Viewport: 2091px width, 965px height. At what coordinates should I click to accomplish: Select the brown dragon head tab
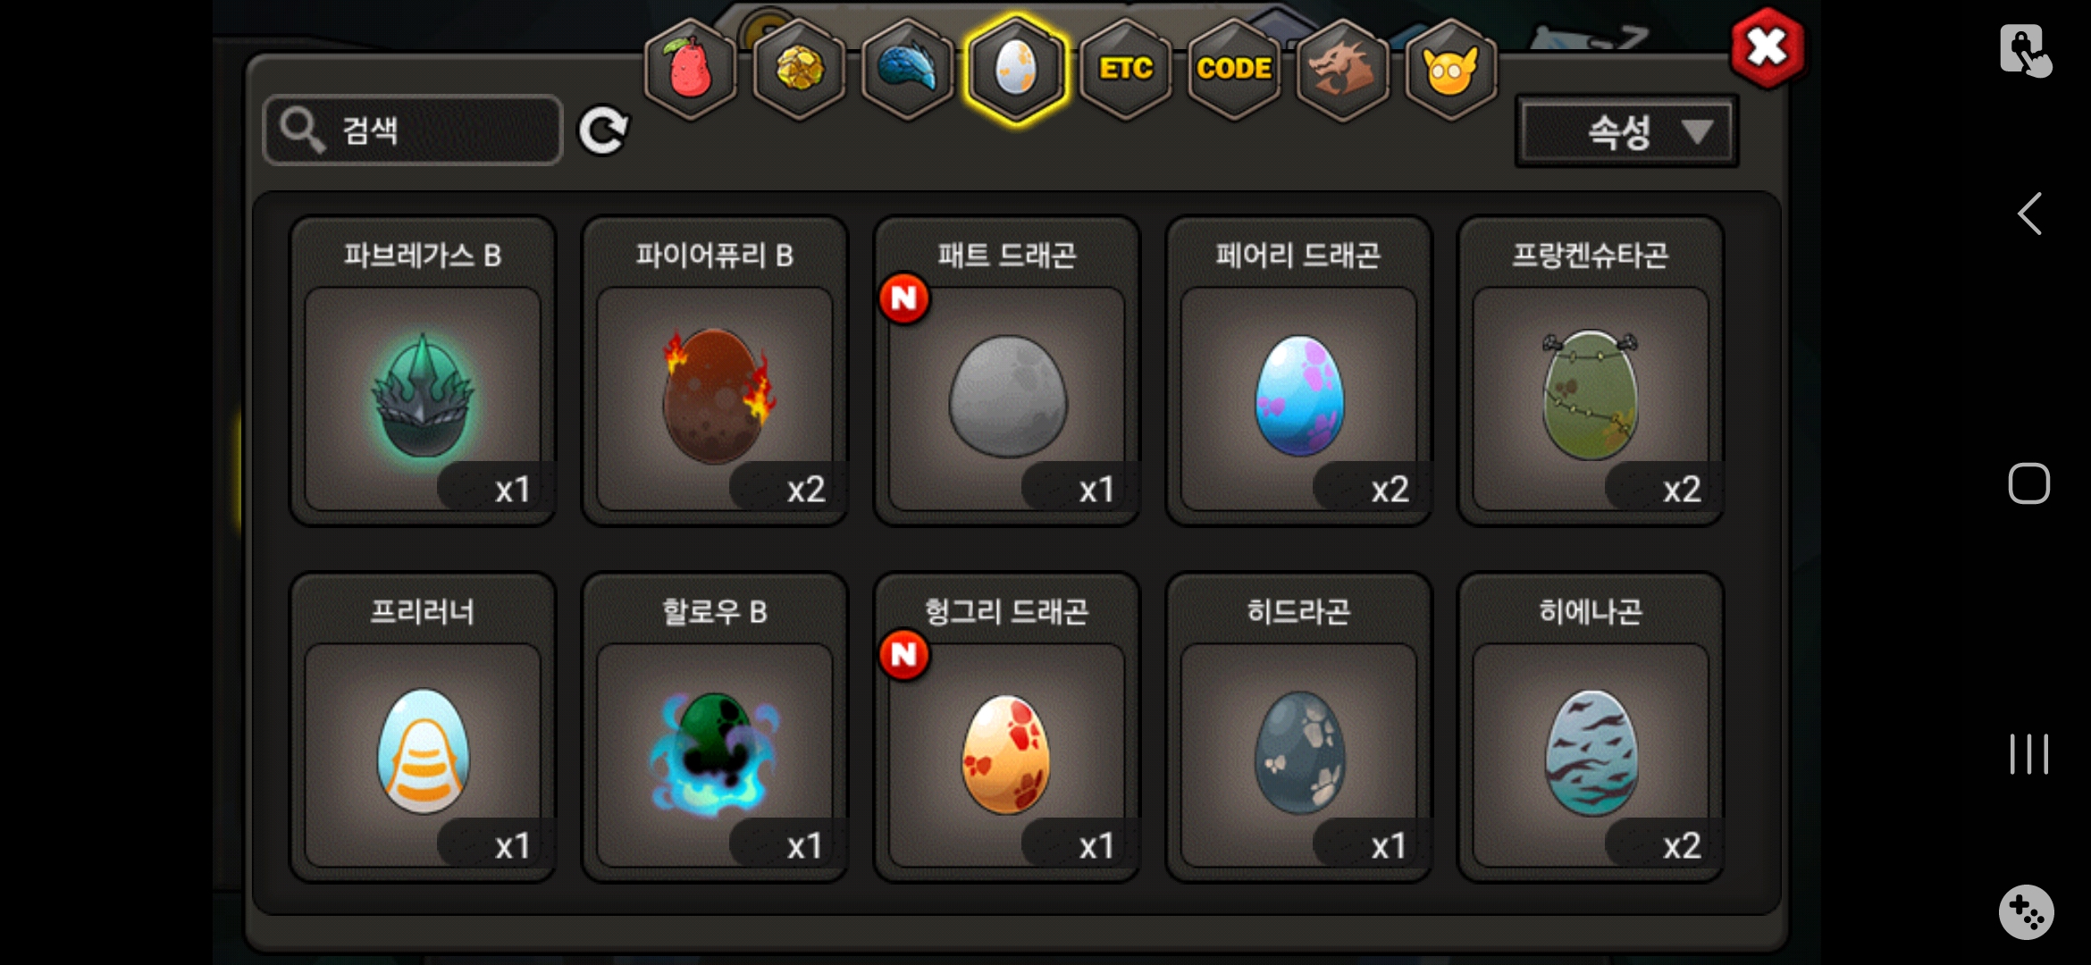1342,70
